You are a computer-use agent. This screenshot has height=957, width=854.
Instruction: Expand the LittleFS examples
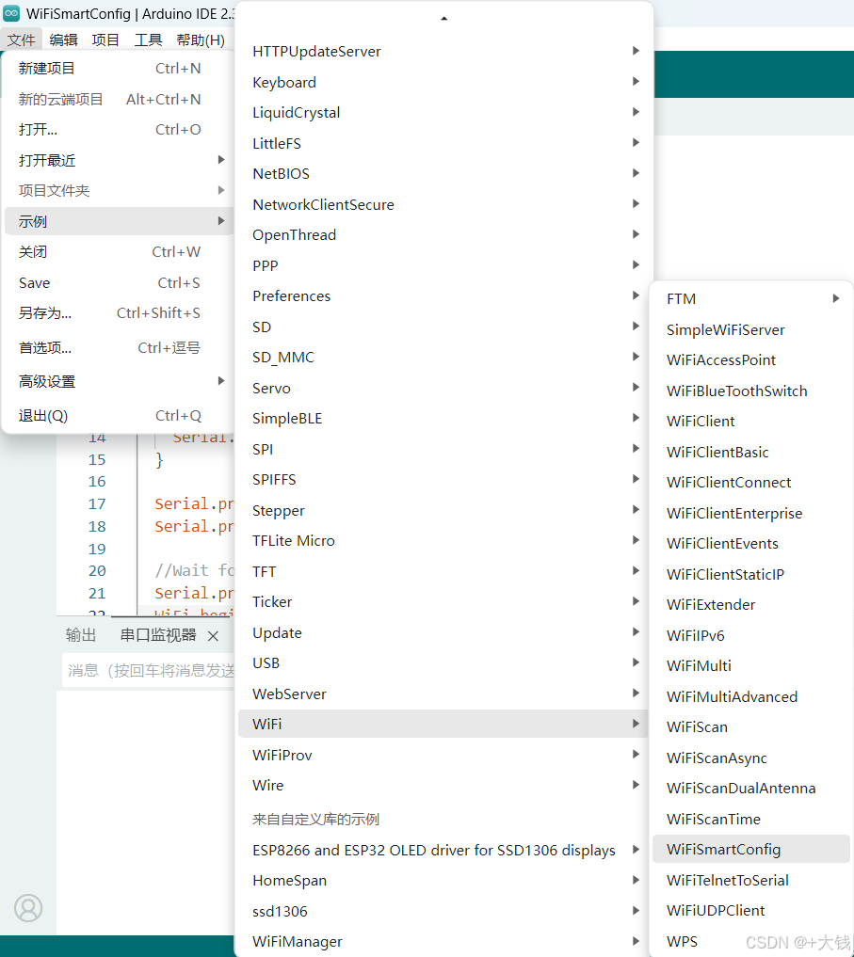(x=444, y=143)
